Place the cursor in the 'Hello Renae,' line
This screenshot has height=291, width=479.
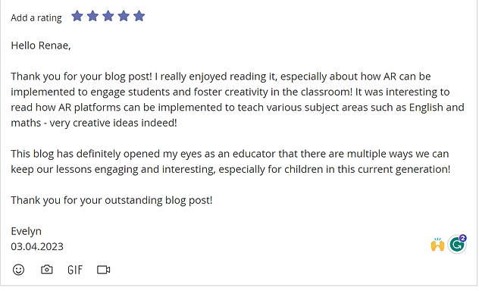tap(41, 45)
